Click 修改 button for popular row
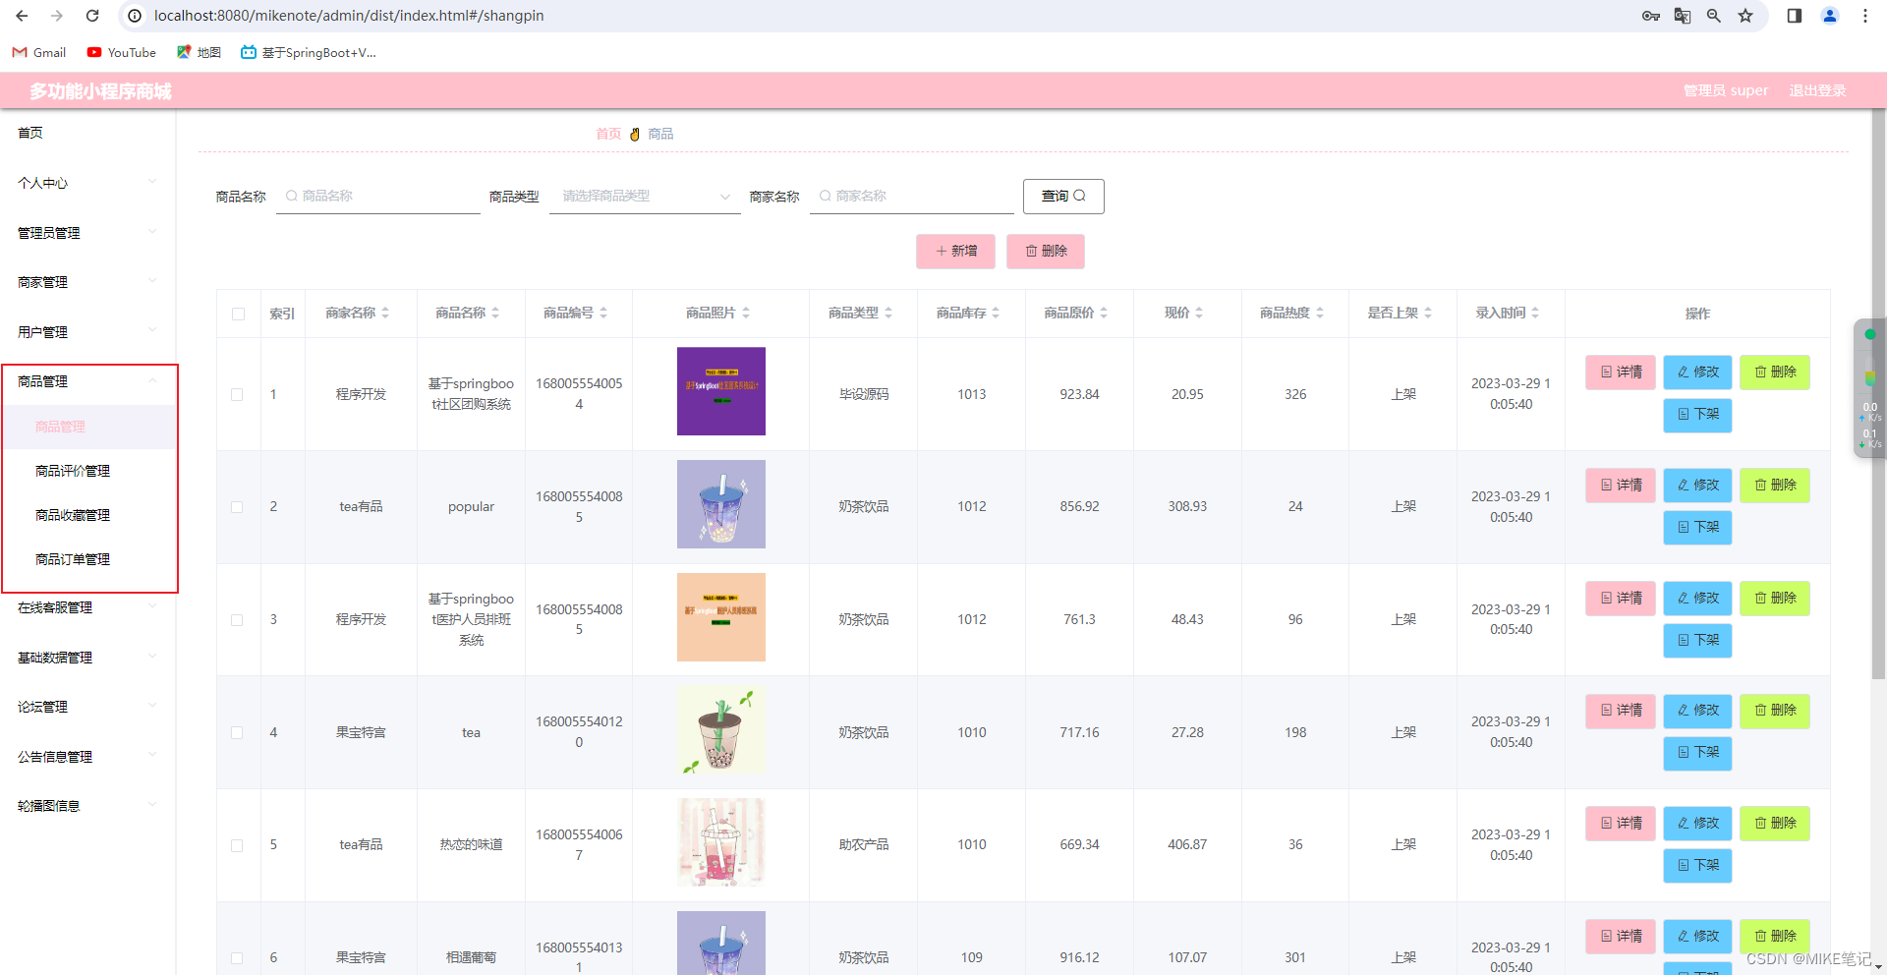The width and height of the screenshot is (1887, 975). coord(1698,486)
